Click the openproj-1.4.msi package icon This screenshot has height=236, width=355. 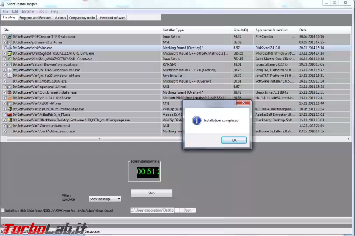10,87
